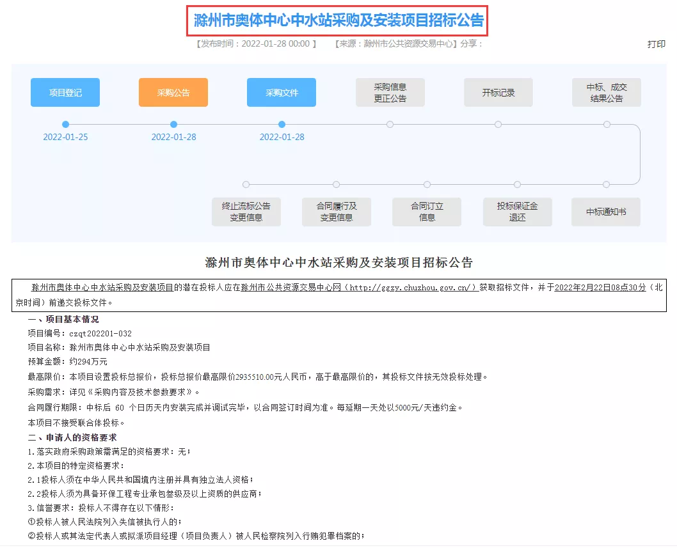Open the orange 采购公告 step
Image resolution: width=677 pixels, height=548 pixels.
click(x=173, y=93)
